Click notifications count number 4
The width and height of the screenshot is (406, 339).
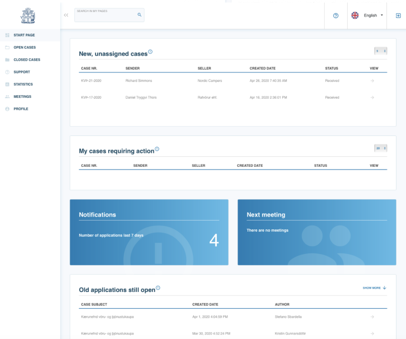coord(214,240)
